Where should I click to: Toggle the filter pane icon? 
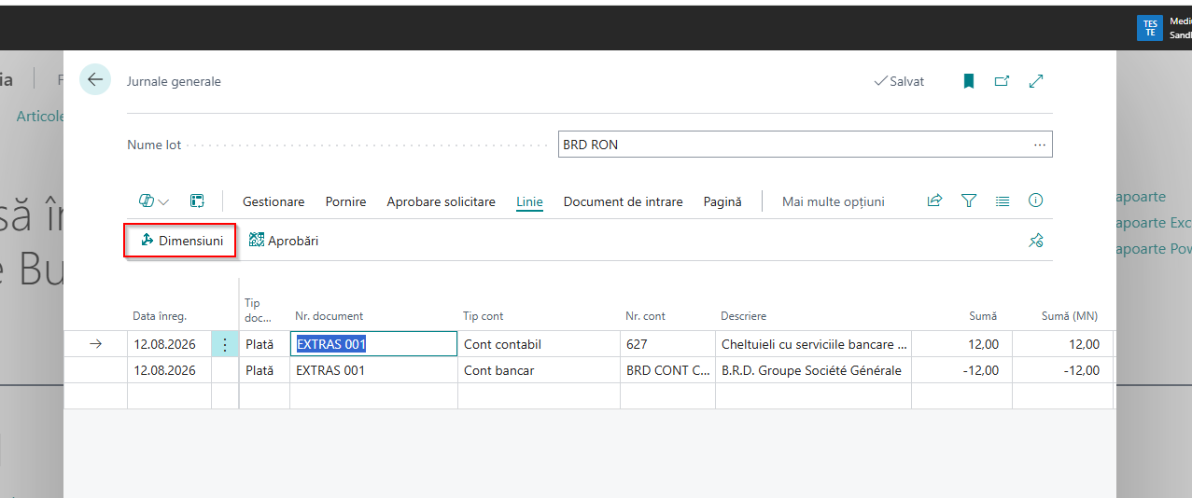[x=969, y=201]
